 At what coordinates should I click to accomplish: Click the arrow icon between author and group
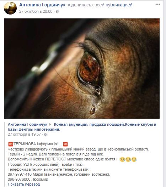[x=50, y=124]
